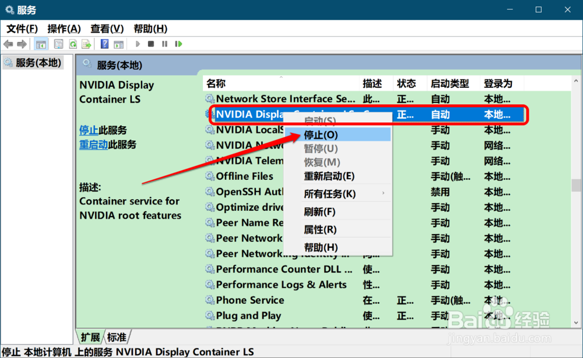The height and width of the screenshot is (358, 583).
Task: Click the Back arrow toolbar icon
Action: 8,44
